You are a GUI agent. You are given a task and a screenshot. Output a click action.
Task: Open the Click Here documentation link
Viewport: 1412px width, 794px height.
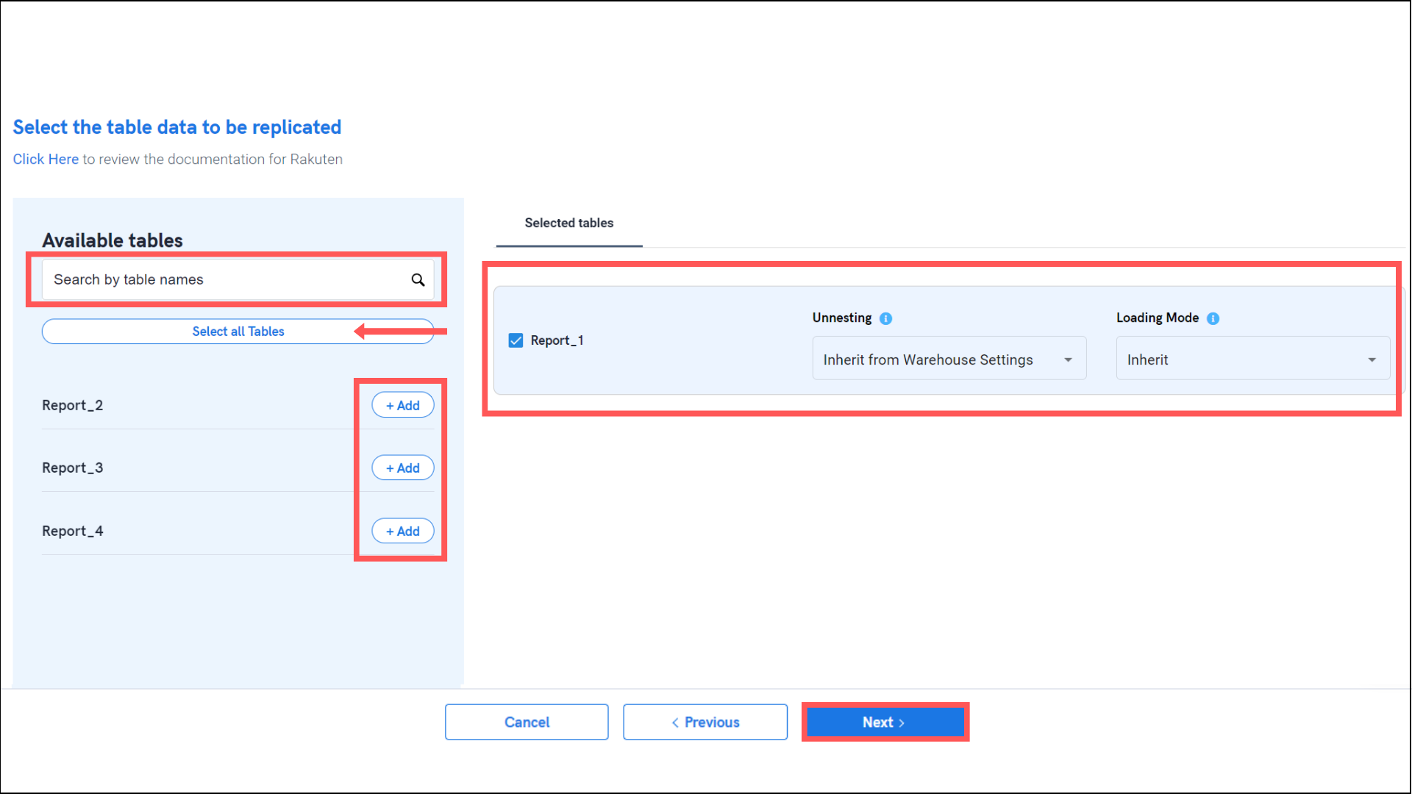pos(46,160)
